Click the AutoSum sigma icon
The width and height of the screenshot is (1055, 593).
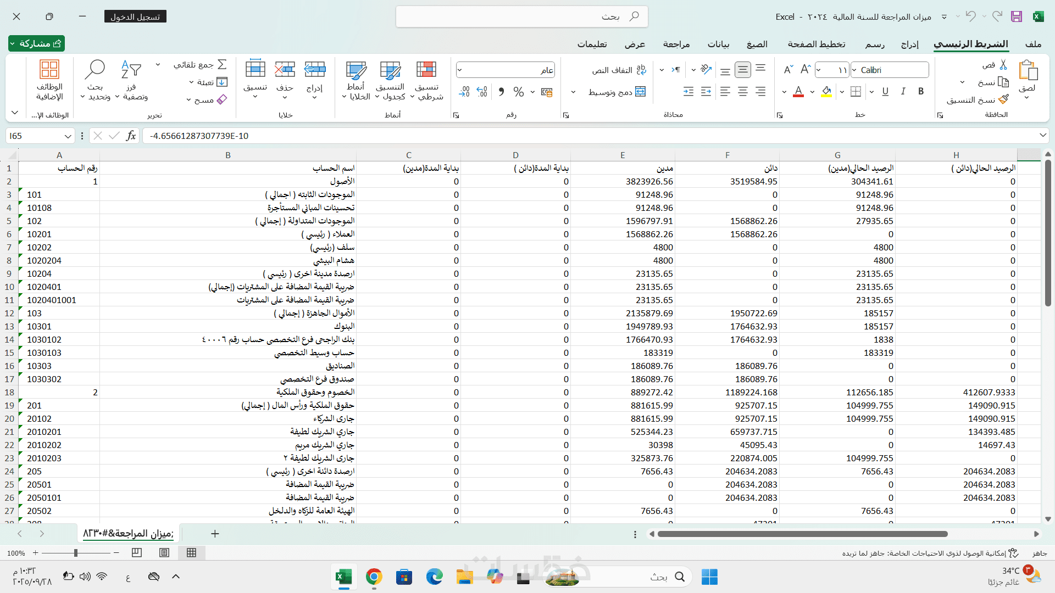coord(222,64)
